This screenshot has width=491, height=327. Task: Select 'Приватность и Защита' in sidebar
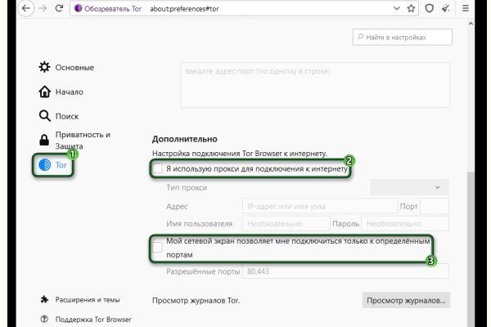point(82,140)
